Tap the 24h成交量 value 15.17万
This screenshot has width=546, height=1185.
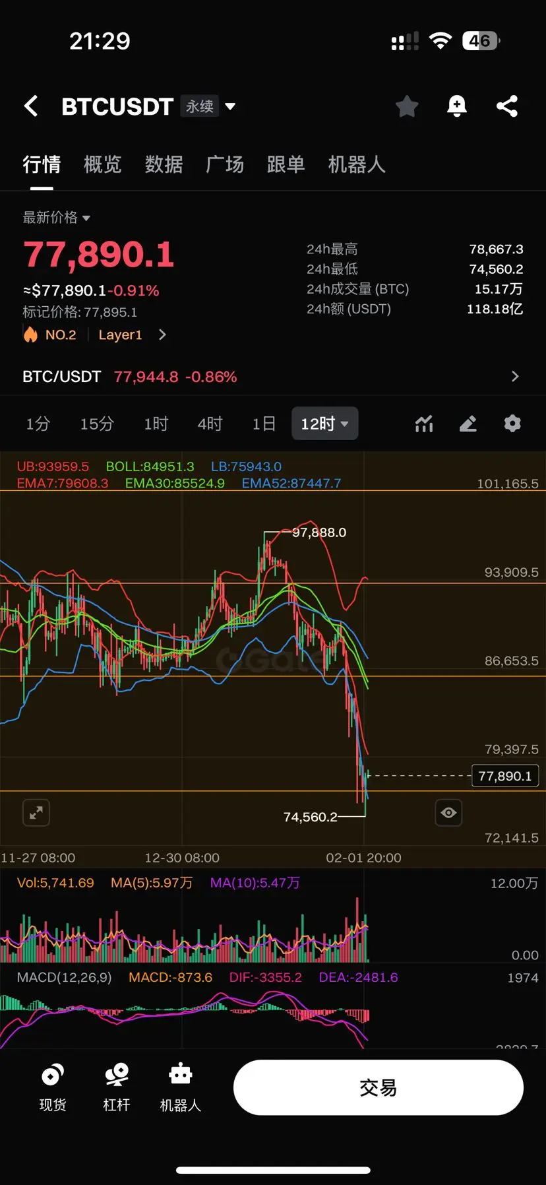(499, 288)
